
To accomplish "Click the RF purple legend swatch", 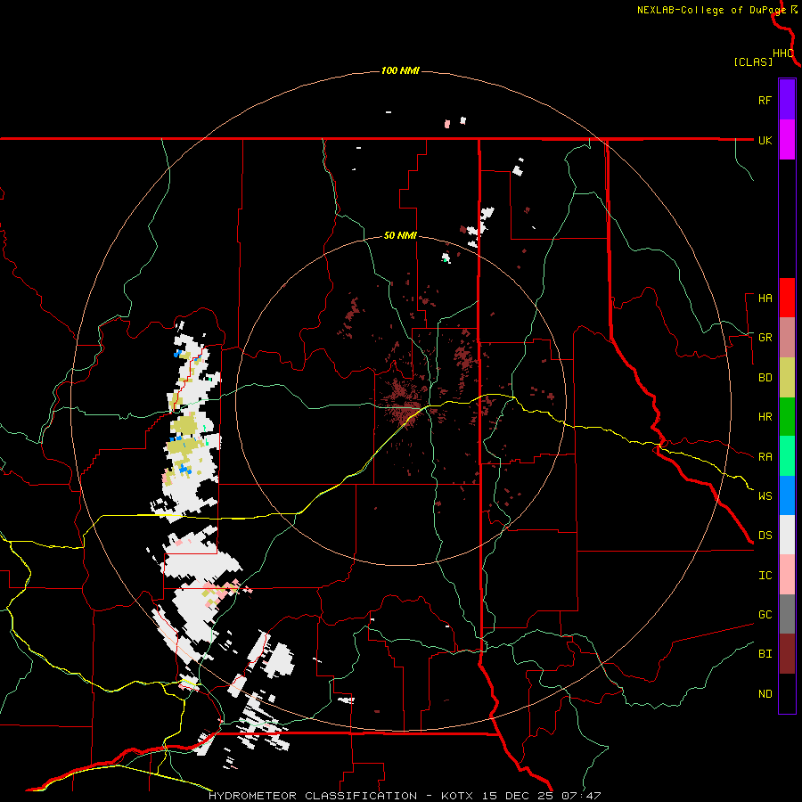I will point(787,100).
